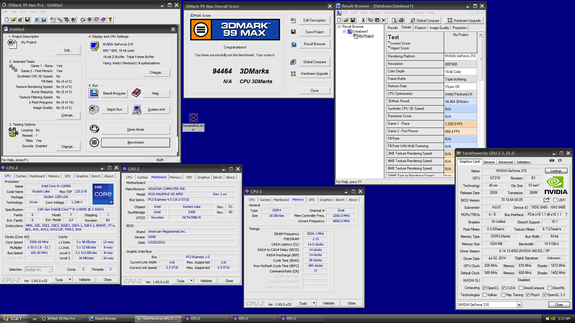This screenshot has width=575, height=323.
Task: Toggle CUDA checkbox in GPU-Z
Action: click(503, 288)
